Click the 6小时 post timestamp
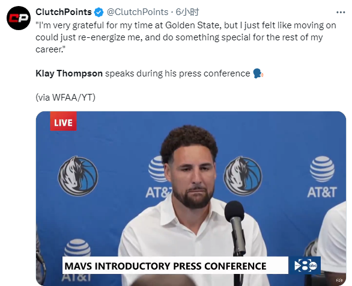This screenshot has height=286, width=352. coord(187,12)
